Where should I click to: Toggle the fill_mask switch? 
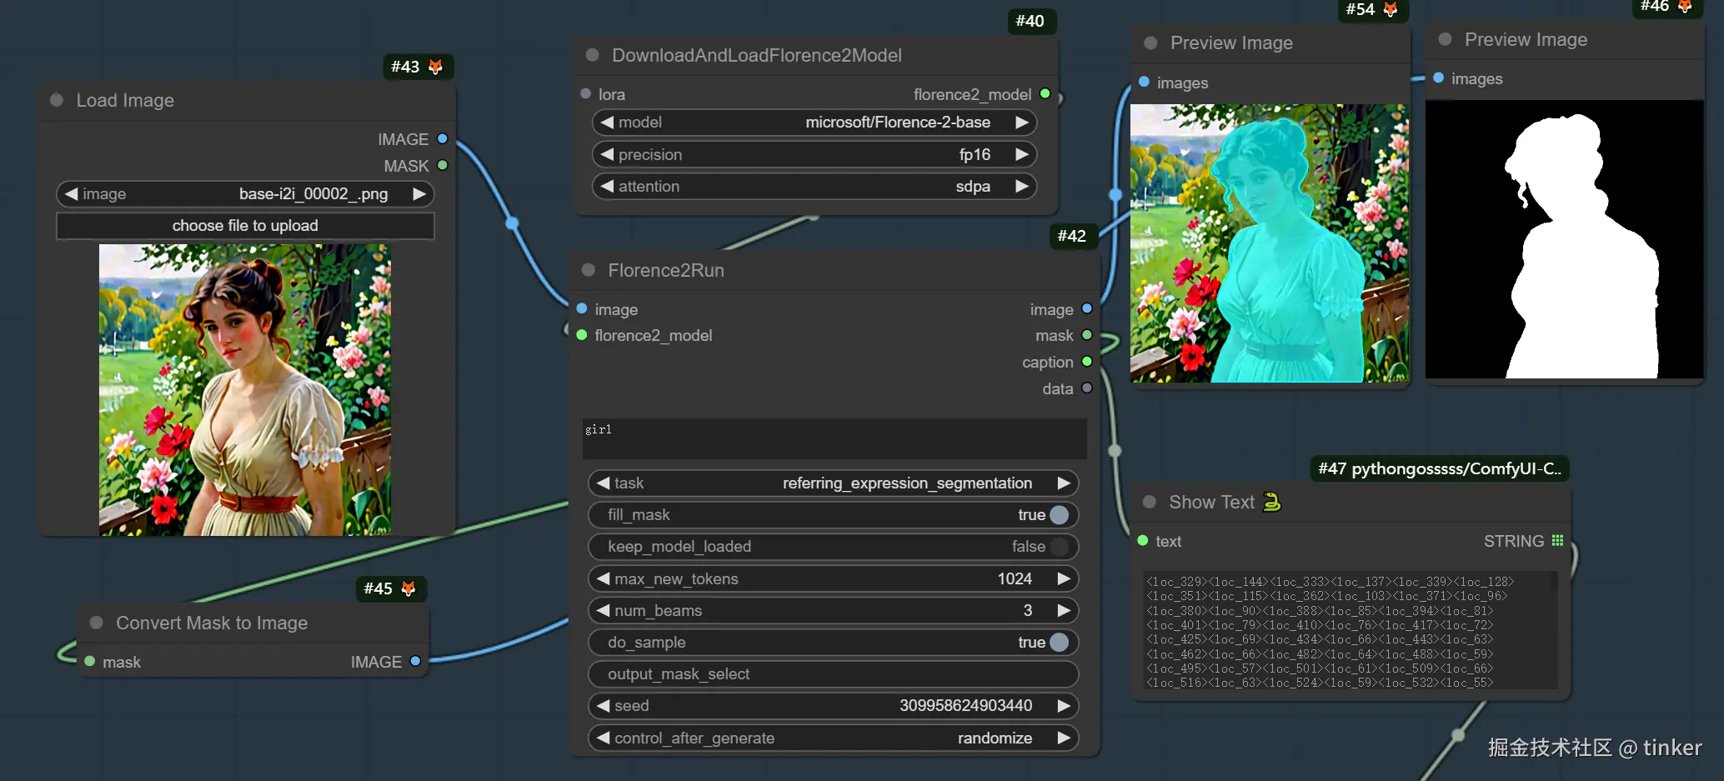[1060, 515]
